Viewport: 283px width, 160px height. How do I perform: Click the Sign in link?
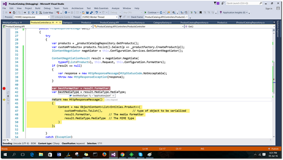click(x=269, y=9)
